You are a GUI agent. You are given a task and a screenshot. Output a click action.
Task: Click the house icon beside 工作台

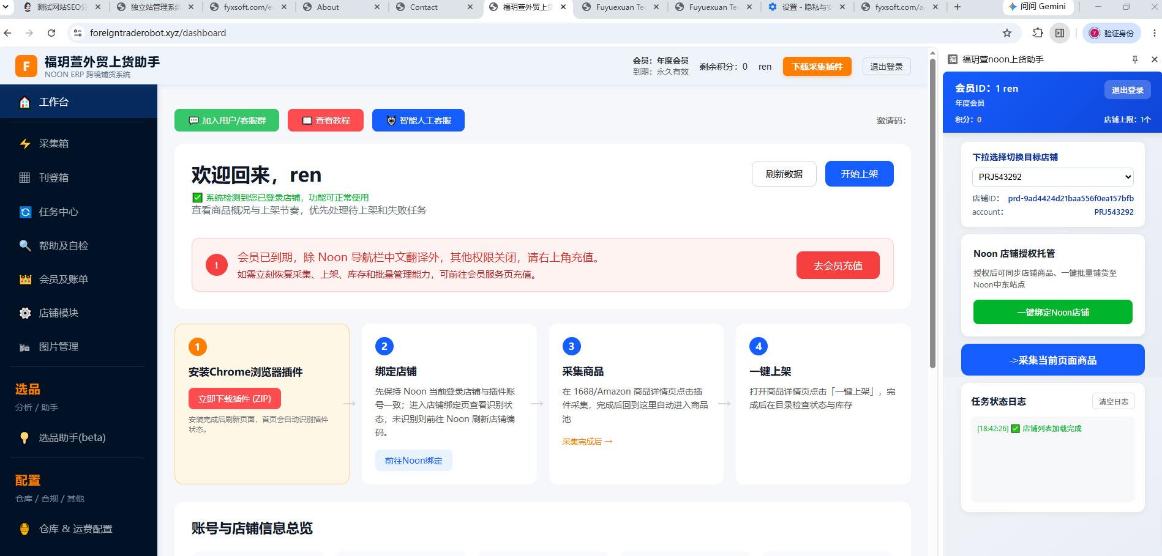(x=24, y=102)
